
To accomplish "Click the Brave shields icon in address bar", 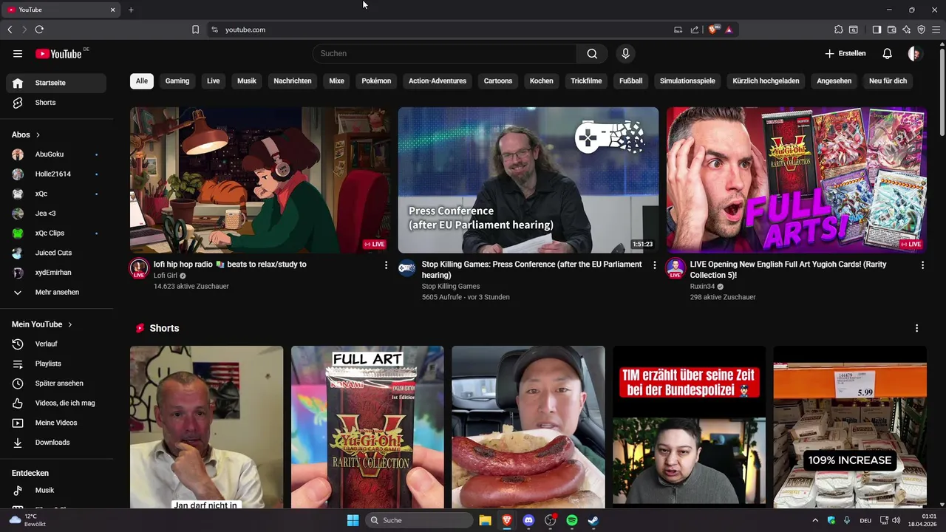I will [713, 30].
